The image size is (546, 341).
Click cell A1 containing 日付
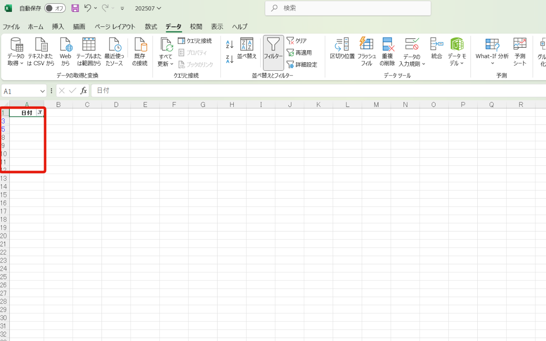26,113
